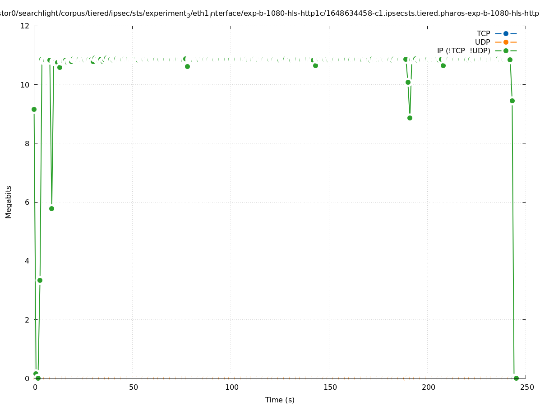Click the orange UDP legend marker

pyautogui.click(x=506, y=42)
